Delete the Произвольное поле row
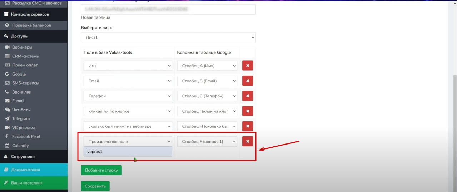Viewport: 457px width, 192px height. pyautogui.click(x=247, y=141)
